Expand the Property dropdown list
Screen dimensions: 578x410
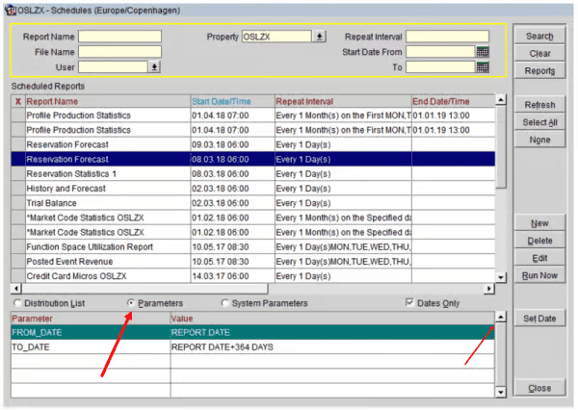(319, 37)
